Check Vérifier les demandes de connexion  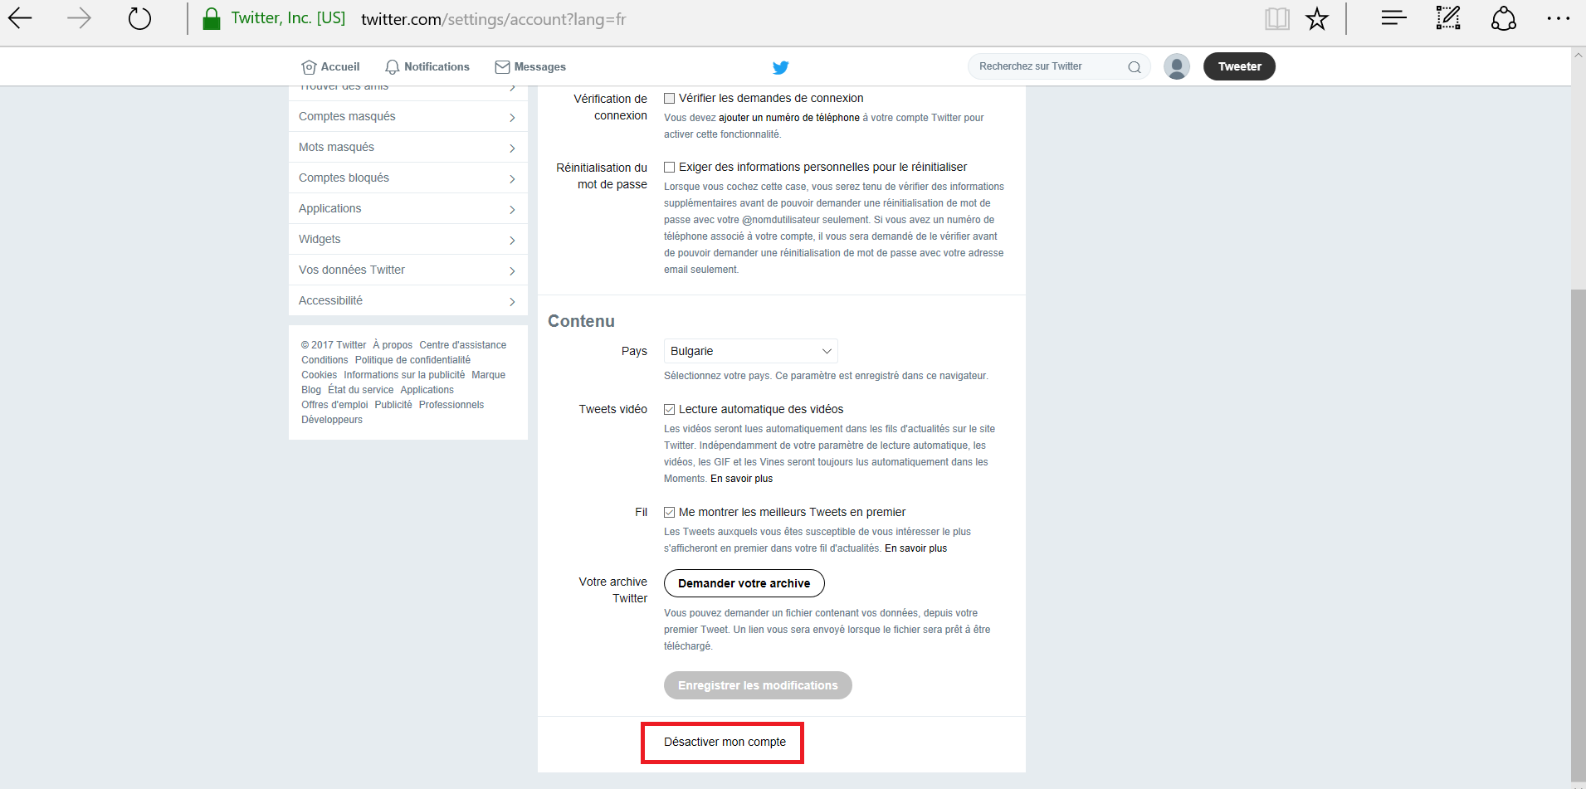click(669, 98)
